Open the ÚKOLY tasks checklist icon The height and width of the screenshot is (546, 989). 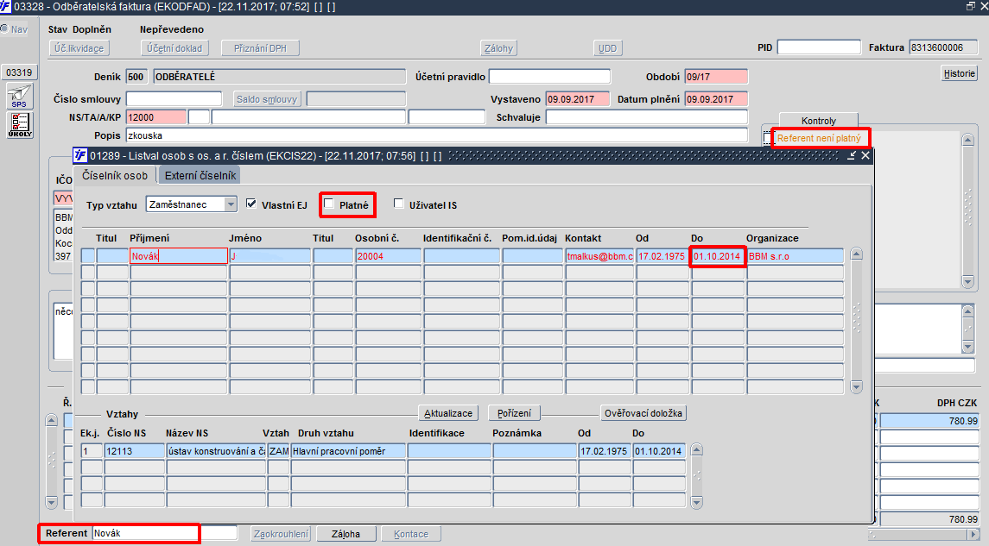coord(19,124)
